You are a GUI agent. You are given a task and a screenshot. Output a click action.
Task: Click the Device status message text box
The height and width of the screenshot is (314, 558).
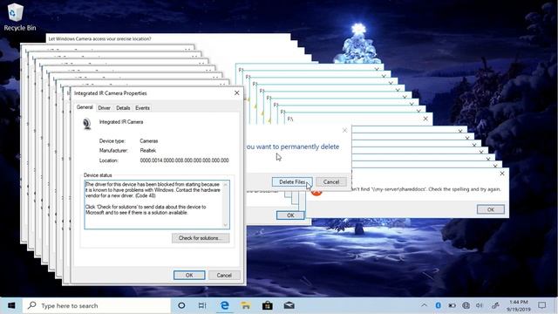pyautogui.click(x=157, y=204)
